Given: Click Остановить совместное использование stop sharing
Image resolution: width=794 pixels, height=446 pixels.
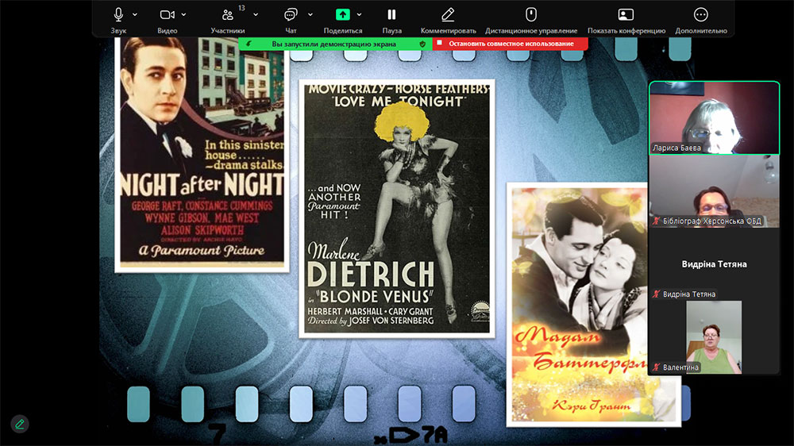Looking at the screenshot, I should click(511, 44).
